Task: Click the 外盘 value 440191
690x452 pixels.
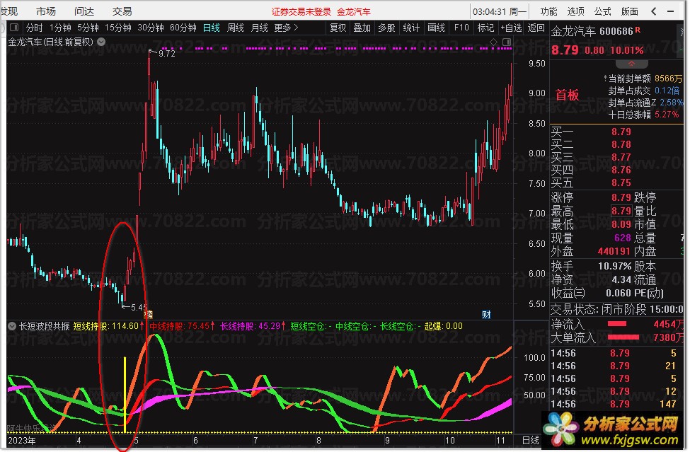Action: point(614,251)
